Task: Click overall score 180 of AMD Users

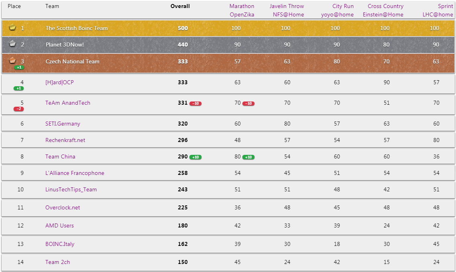Action: point(183,225)
